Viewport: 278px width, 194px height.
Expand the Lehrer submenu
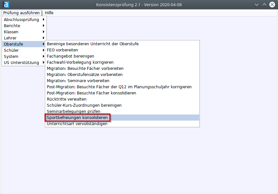tap(24, 38)
